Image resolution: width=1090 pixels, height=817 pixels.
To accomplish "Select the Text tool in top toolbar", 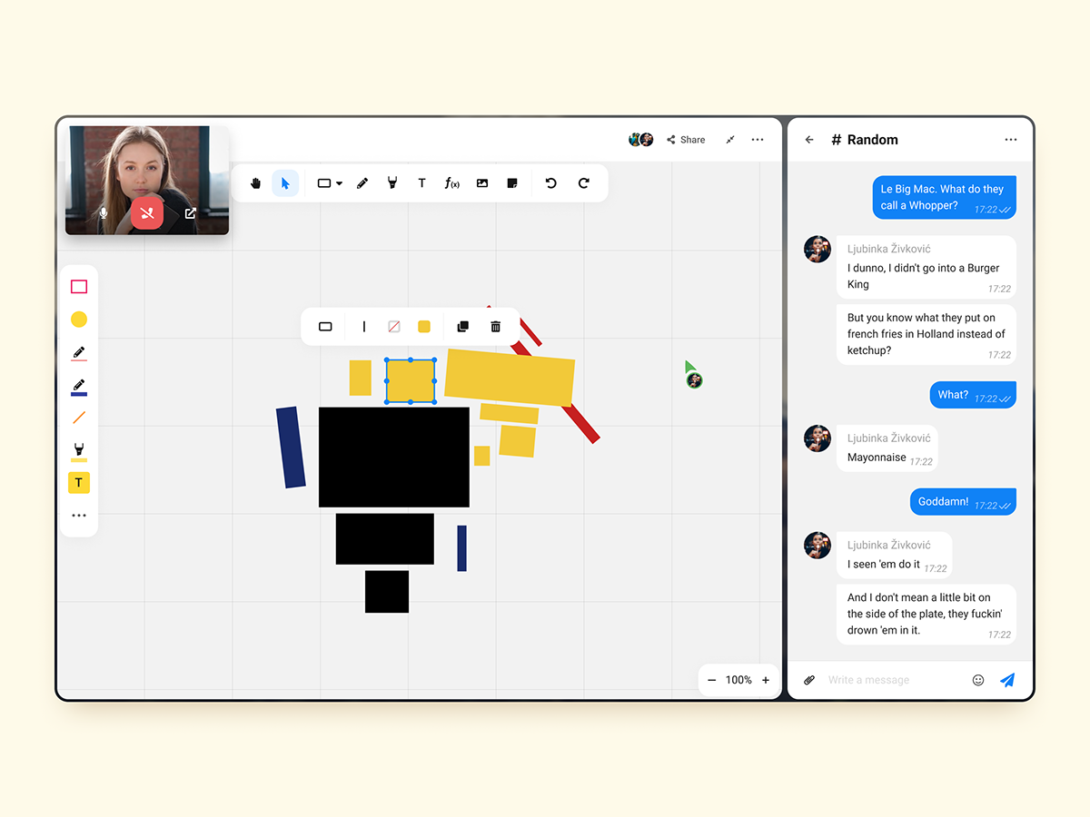I will (x=421, y=183).
